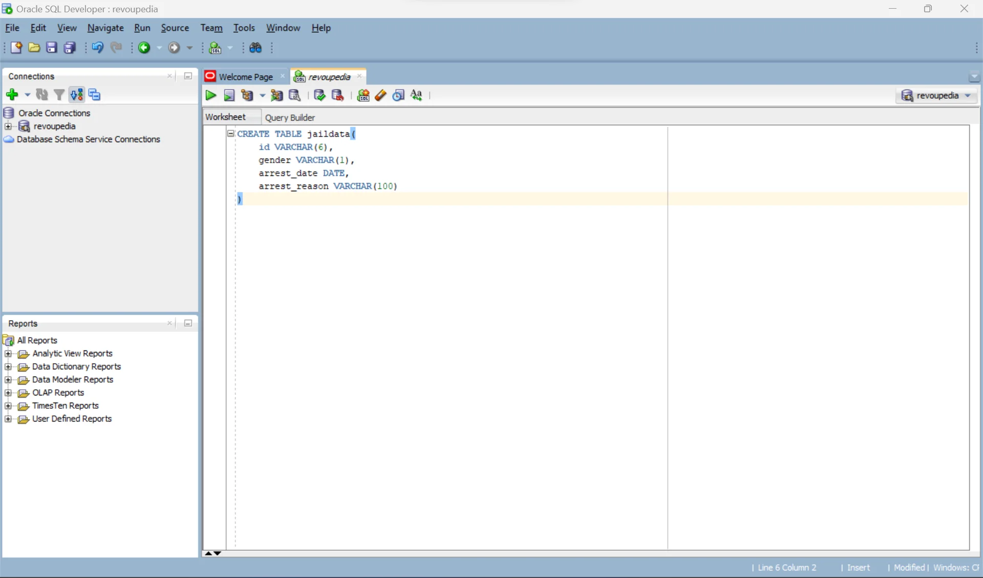Screen dimensions: 983x578
Task: Click the Filter funnel icon in Connections
Action: 59,95
